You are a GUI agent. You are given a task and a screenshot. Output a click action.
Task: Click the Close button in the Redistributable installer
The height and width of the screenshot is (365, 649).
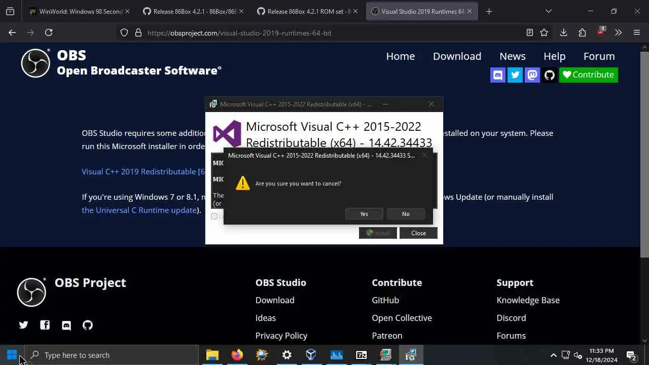(x=418, y=233)
